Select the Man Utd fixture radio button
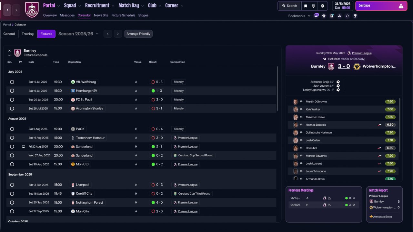 click(12, 164)
